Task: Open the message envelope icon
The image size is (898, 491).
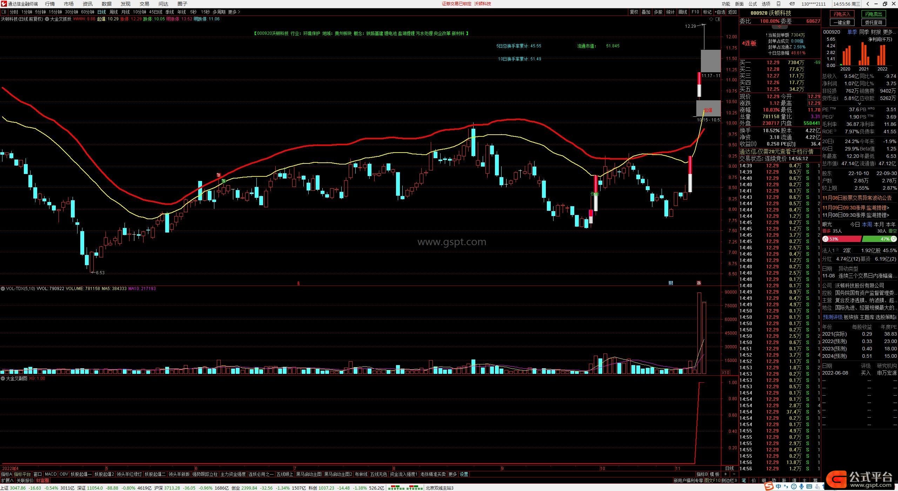Action: click(x=792, y=4)
